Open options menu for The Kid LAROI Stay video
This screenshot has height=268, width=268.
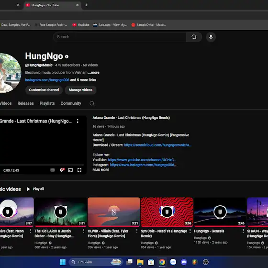84,231
